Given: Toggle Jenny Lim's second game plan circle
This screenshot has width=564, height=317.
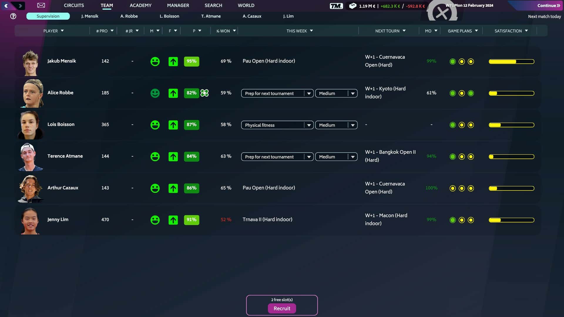Looking at the screenshot, I should click(461, 220).
